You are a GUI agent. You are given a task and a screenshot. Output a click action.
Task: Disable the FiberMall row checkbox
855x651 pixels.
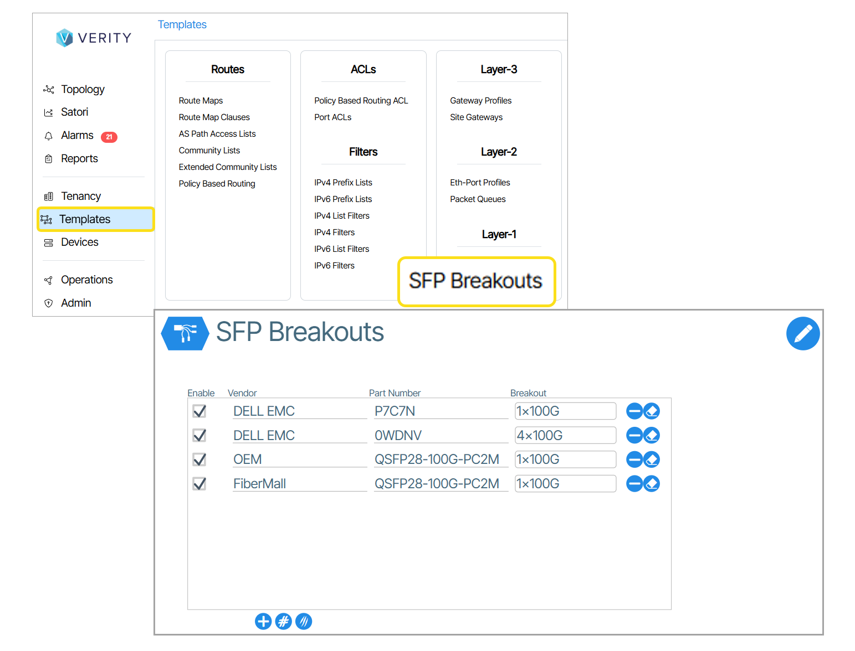(199, 484)
